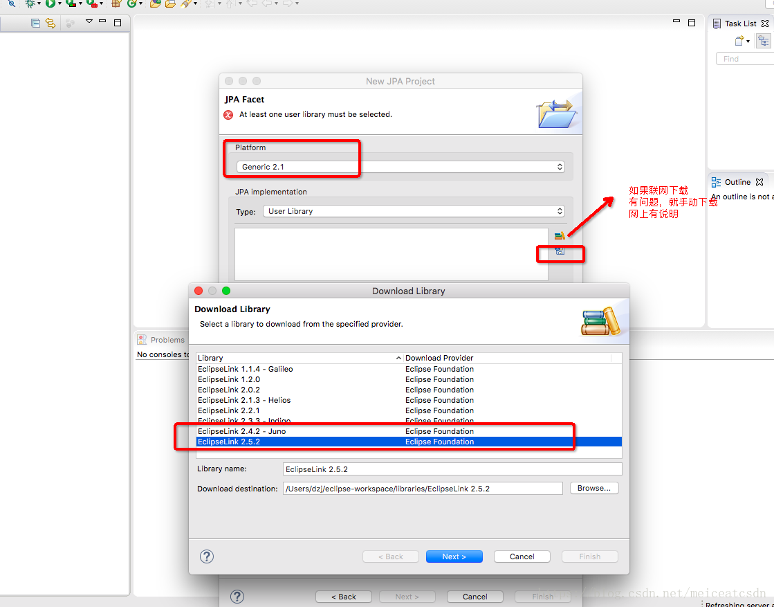Open the New Task dropdown arrow
This screenshot has width=774, height=607.
[748, 42]
